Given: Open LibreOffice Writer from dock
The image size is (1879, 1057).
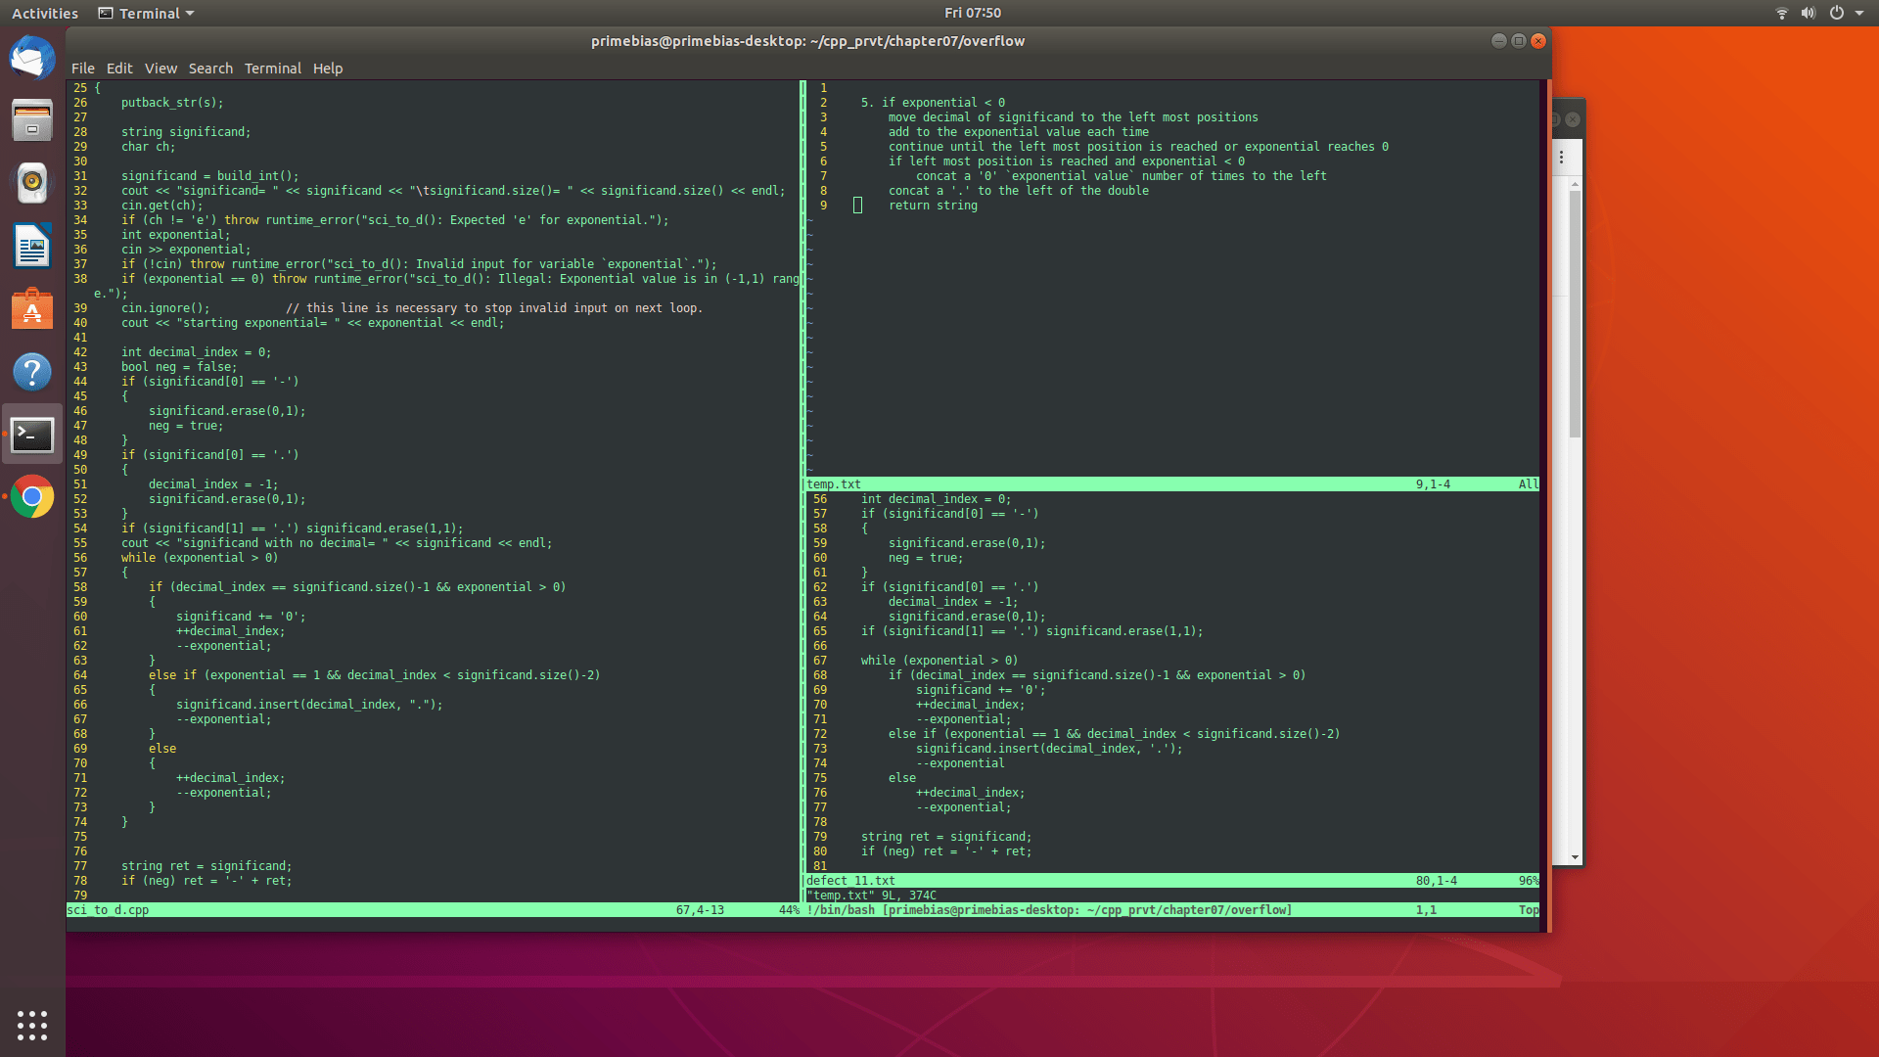Looking at the screenshot, I should [32, 246].
